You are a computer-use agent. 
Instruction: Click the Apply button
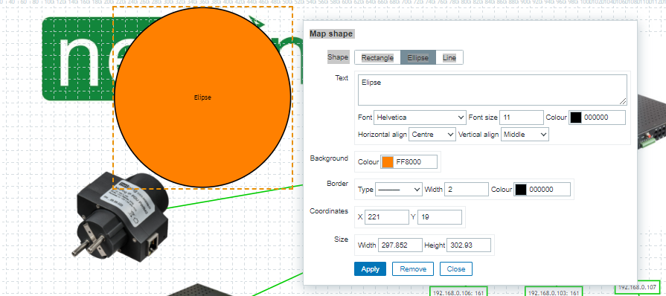coord(370,268)
